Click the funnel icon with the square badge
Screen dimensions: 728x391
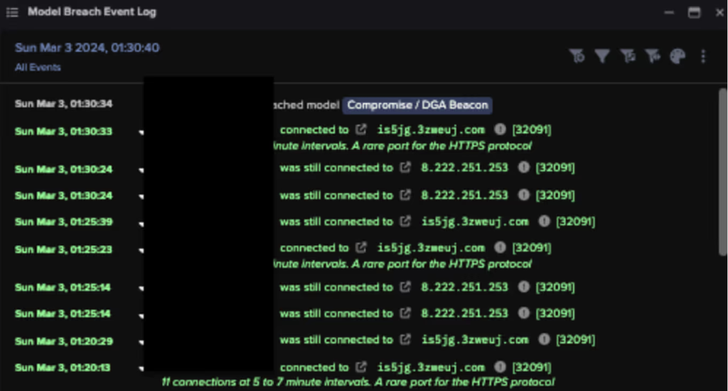628,56
